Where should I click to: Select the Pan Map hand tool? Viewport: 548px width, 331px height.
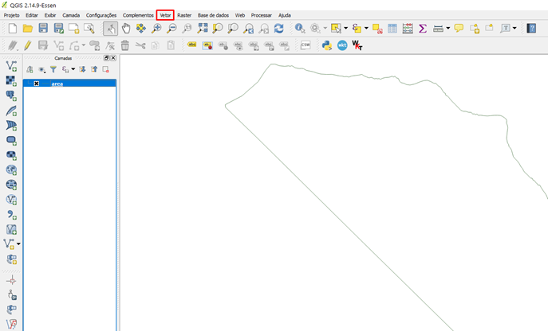click(126, 29)
